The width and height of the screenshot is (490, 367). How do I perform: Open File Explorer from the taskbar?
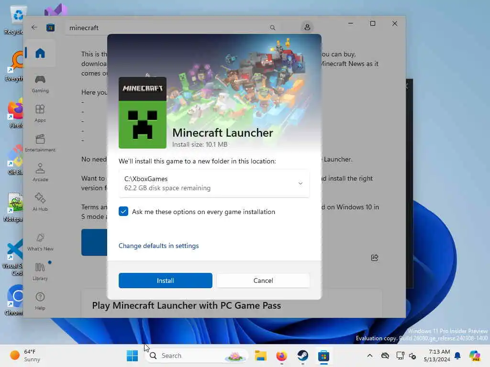[x=260, y=356]
